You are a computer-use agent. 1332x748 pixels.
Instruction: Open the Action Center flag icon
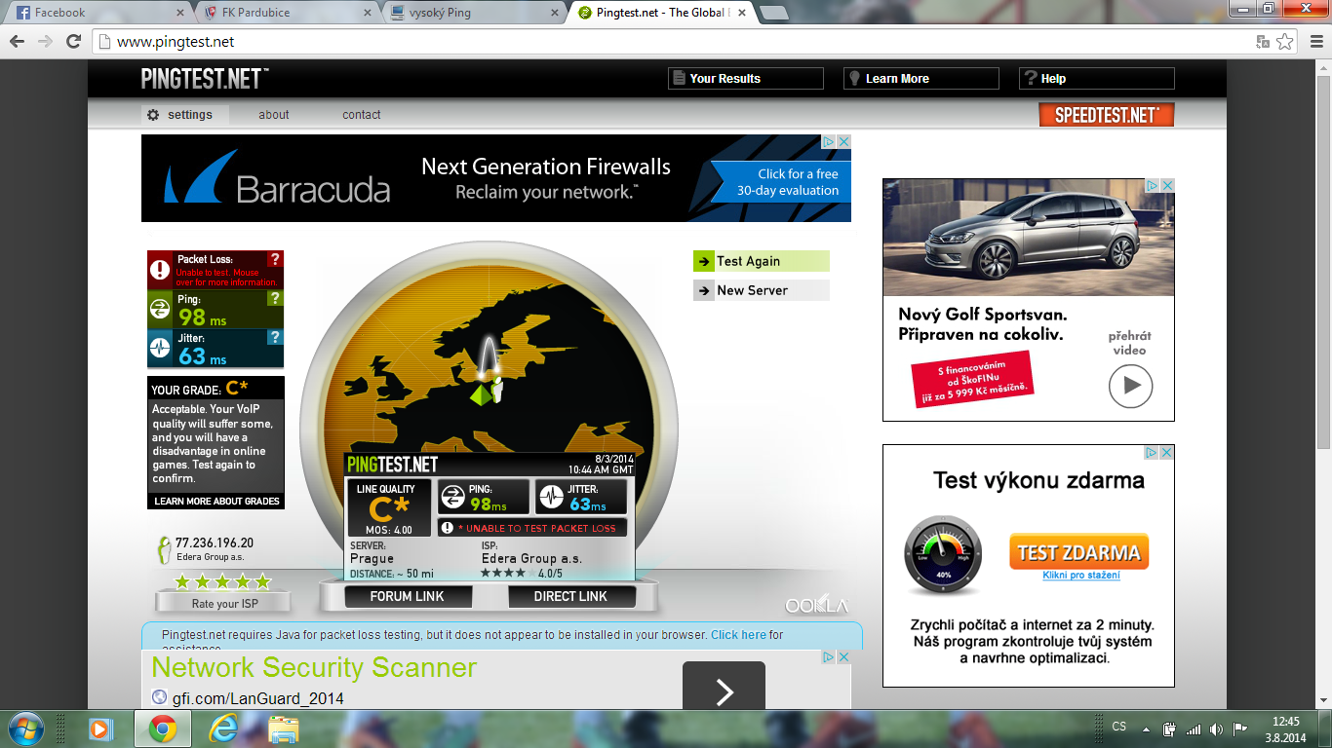click(x=1240, y=729)
